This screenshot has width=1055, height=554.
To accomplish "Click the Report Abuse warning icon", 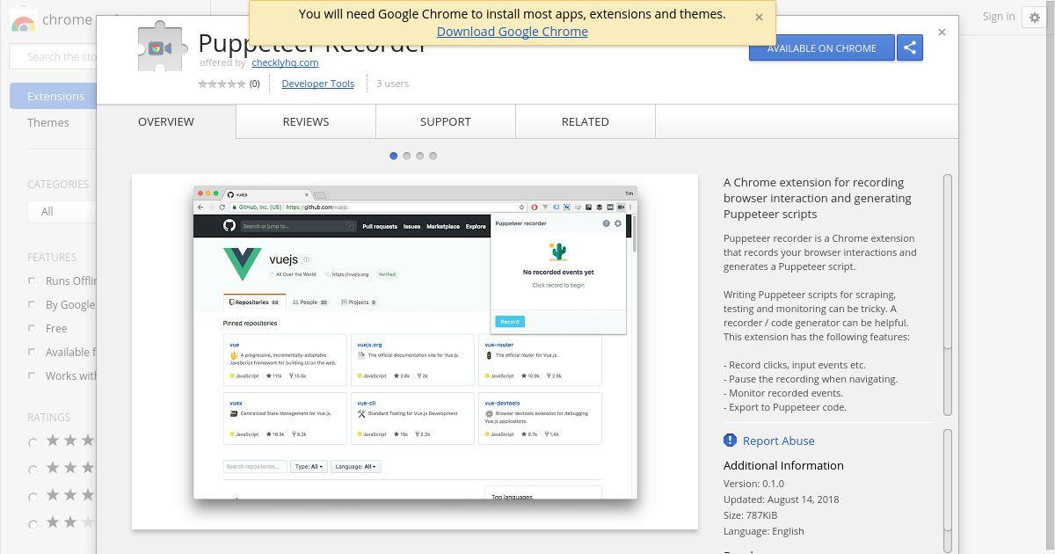I will (730, 441).
